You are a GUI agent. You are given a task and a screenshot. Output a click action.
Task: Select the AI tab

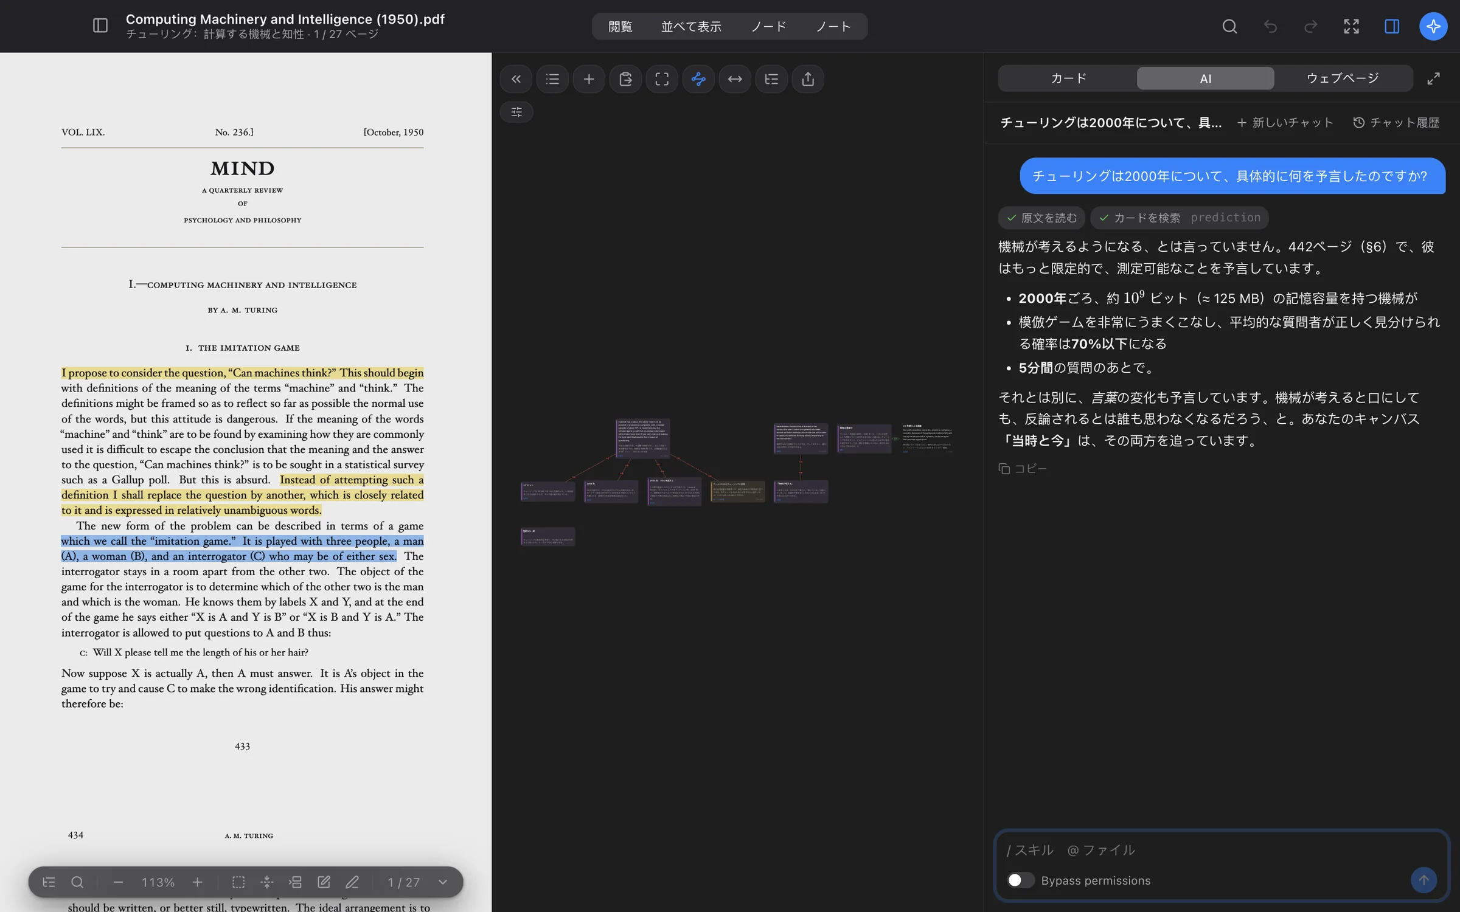pos(1205,78)
